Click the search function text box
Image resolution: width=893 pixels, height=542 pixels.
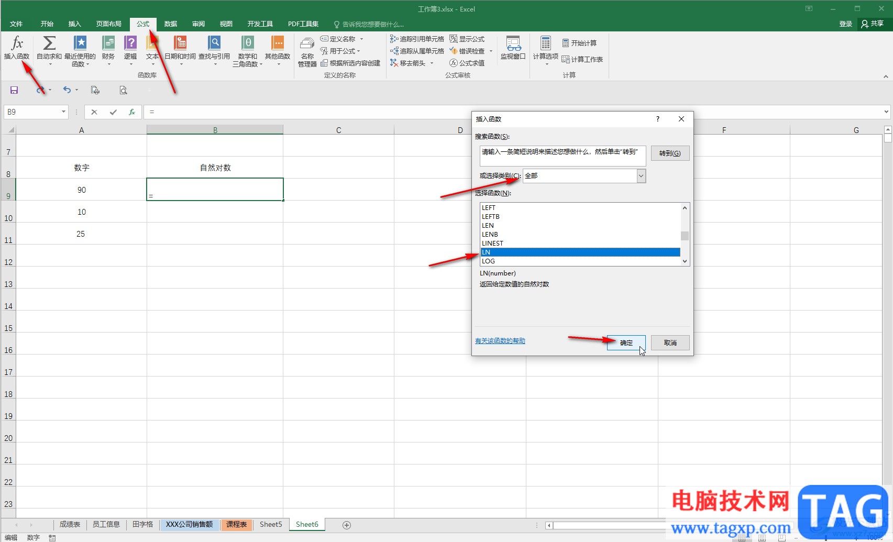pos(563,156)
